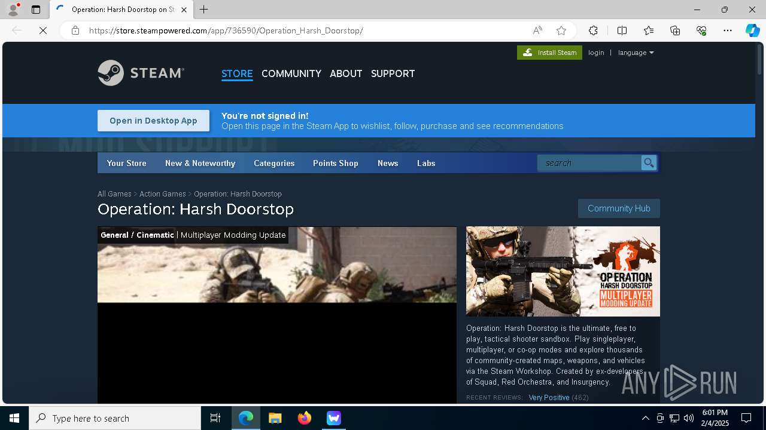This screenshot has width=766, height=430.
Task: Open the STORE menu
Action: click(237, 73)
